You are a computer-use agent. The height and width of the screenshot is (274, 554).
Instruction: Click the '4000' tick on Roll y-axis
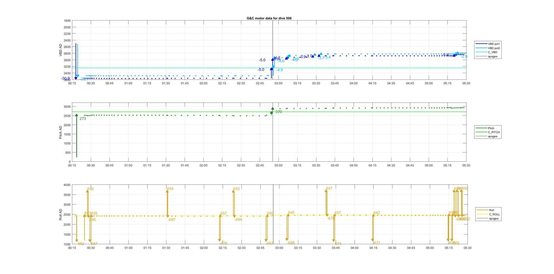point(67,185)
